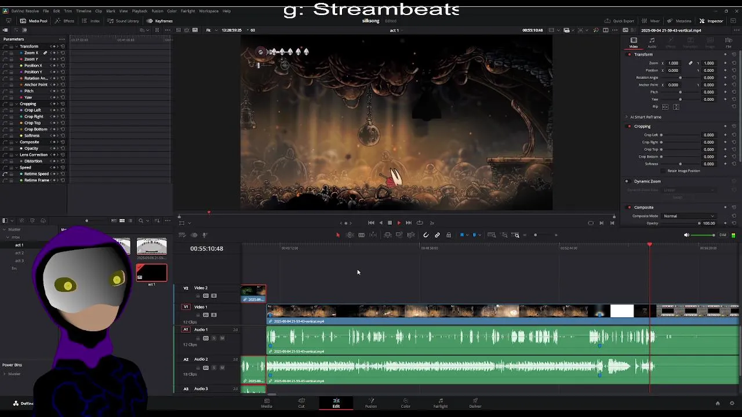The image size is (742, 417).
Task: Toggle loop playback in viewer
Action: point(420,222)
